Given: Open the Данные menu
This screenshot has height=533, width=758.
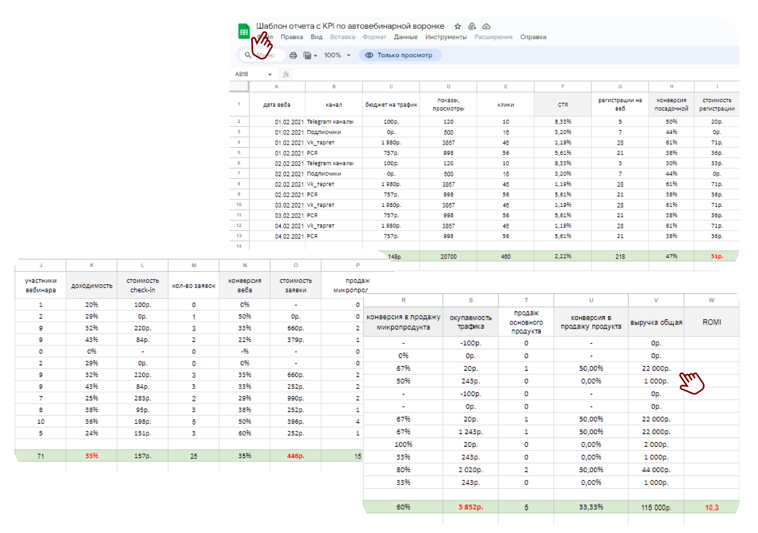Looking at the screenshot, I should 406,37.
